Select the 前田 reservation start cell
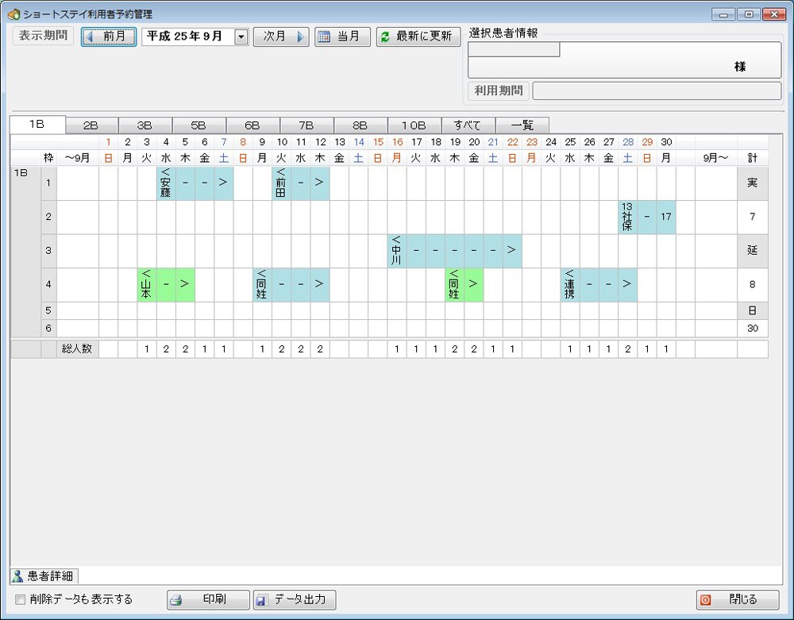The image size is (794, 620). [x=282, y=183]
